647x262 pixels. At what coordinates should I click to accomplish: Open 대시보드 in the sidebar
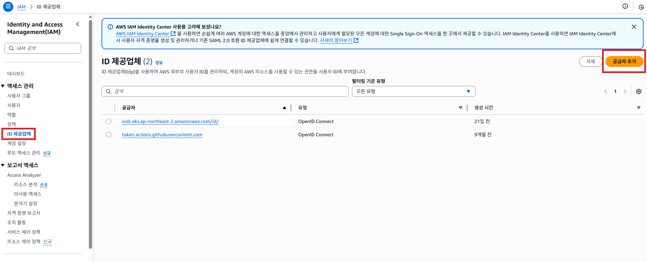pyautogui.click(x=16, y=73)
